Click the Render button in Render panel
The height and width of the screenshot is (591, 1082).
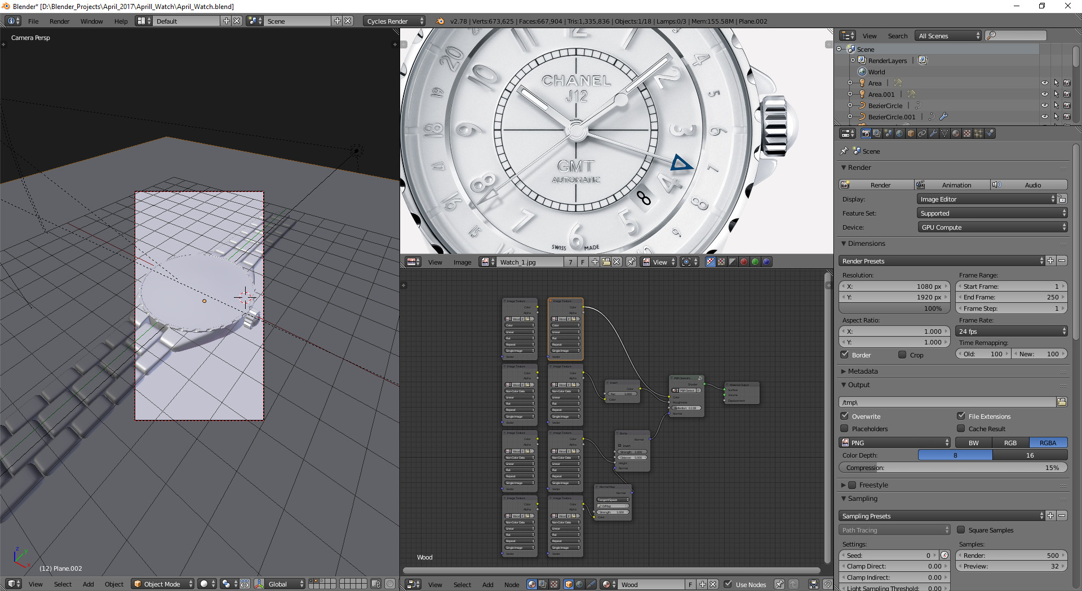point(877,185)
